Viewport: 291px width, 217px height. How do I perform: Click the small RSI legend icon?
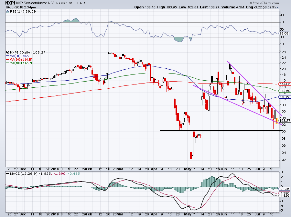click(x=8, y=12)
